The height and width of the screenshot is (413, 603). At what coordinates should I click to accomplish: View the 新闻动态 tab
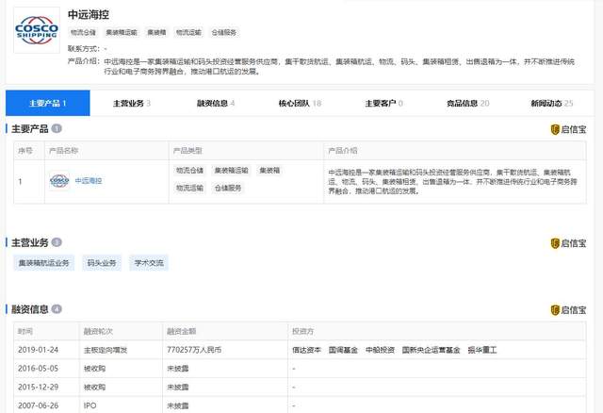[x=551, y=103]
